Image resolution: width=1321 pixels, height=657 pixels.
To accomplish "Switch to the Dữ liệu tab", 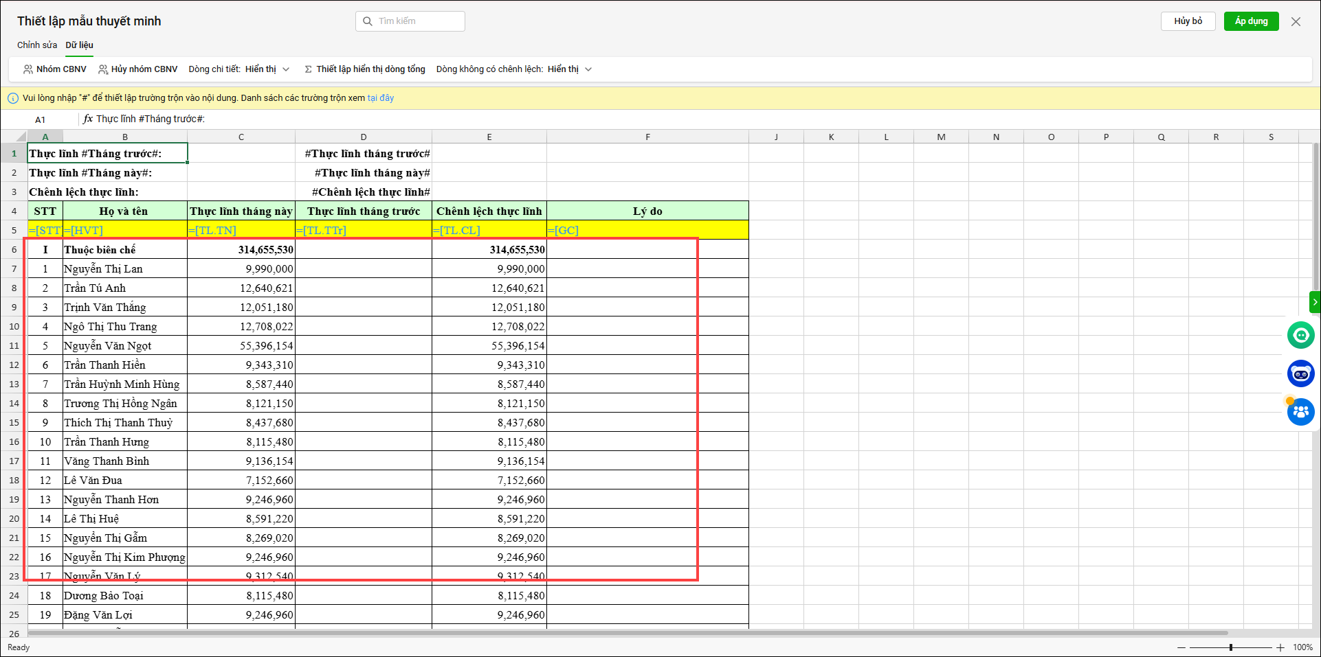I will pos(80,45).
